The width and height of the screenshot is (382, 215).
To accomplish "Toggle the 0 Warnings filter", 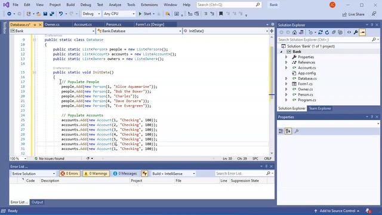I will pyautogui.click(x=96, y=174).
